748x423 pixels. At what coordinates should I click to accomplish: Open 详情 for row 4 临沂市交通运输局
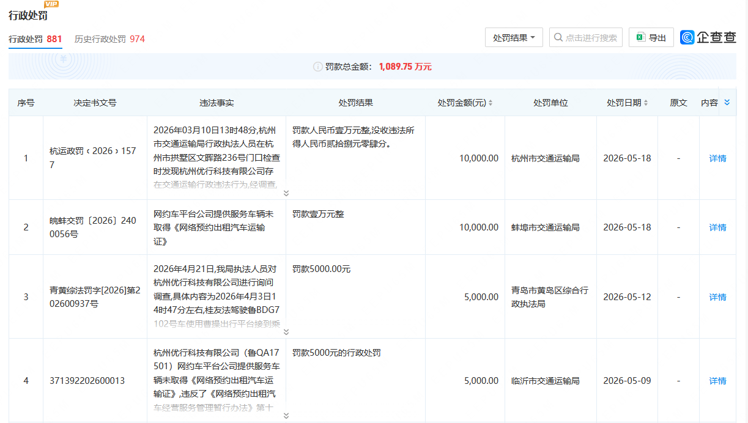717,381
